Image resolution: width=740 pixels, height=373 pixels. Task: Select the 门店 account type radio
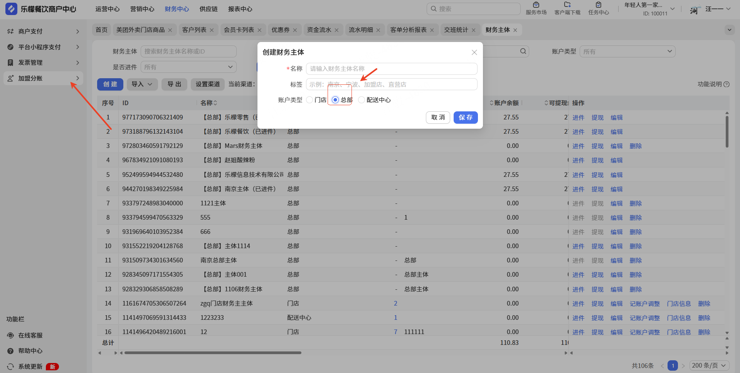point(309,100)
